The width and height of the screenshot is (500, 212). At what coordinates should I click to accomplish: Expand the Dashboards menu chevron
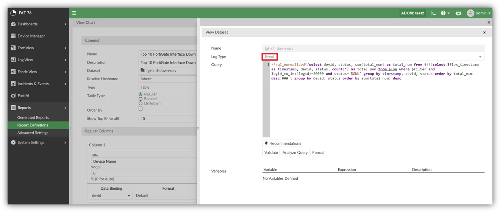(65, 24)
